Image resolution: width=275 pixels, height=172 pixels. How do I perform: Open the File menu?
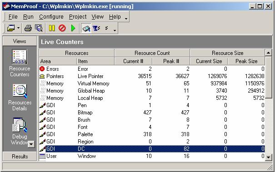[13, 17]
